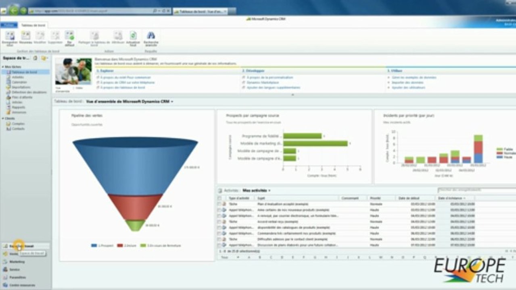Viewport: 516px width, 290px height.
Task: Click the recent items icon beside Espace de travail
Action: click(x=36, y=58)
